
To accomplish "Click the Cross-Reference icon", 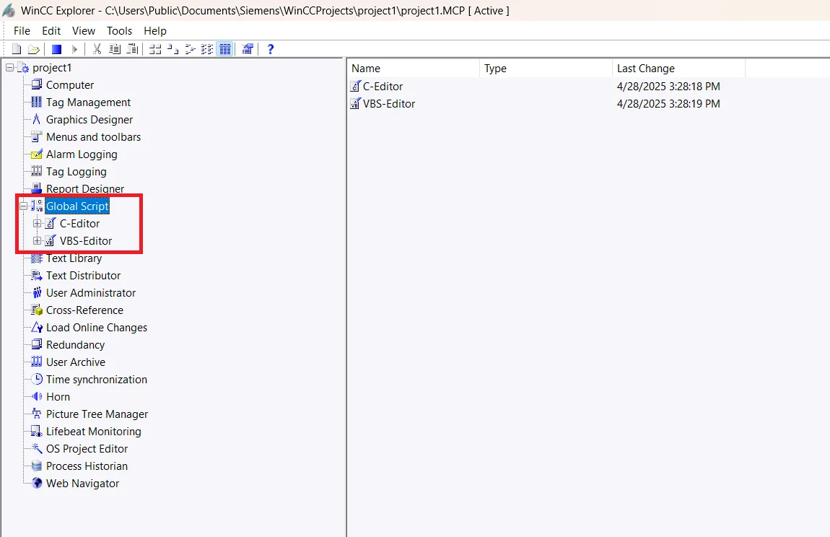I will 37,310.
